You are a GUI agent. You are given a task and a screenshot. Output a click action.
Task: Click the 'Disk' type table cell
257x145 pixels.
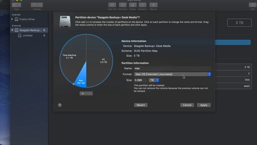click(247, 80)
